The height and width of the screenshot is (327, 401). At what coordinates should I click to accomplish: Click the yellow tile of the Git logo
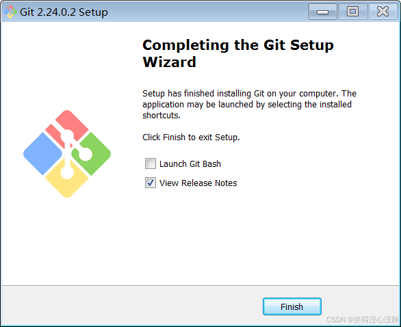[x=67, y=183]
